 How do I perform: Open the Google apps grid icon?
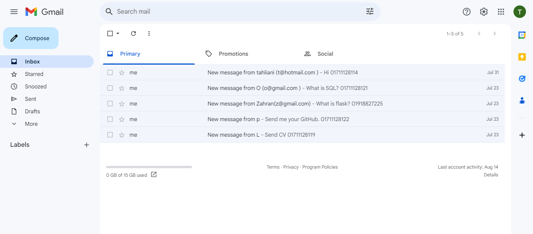point(501,12)
